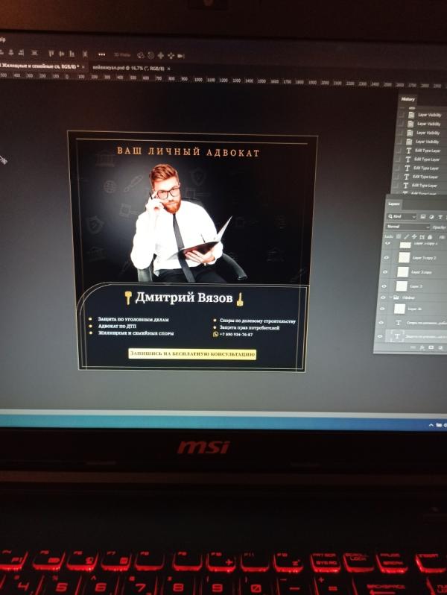The width and height of the screenshot is (447, 595).
Task: Select the History panel tab
Action: [x=408, y=99]
